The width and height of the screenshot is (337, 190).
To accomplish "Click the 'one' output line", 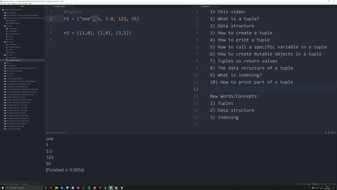I will click(49, 139).
